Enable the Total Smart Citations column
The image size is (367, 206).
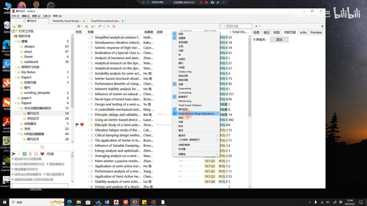pos(190,105)
